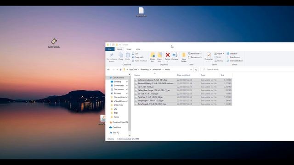Expand the address bar history chevron

191,70
